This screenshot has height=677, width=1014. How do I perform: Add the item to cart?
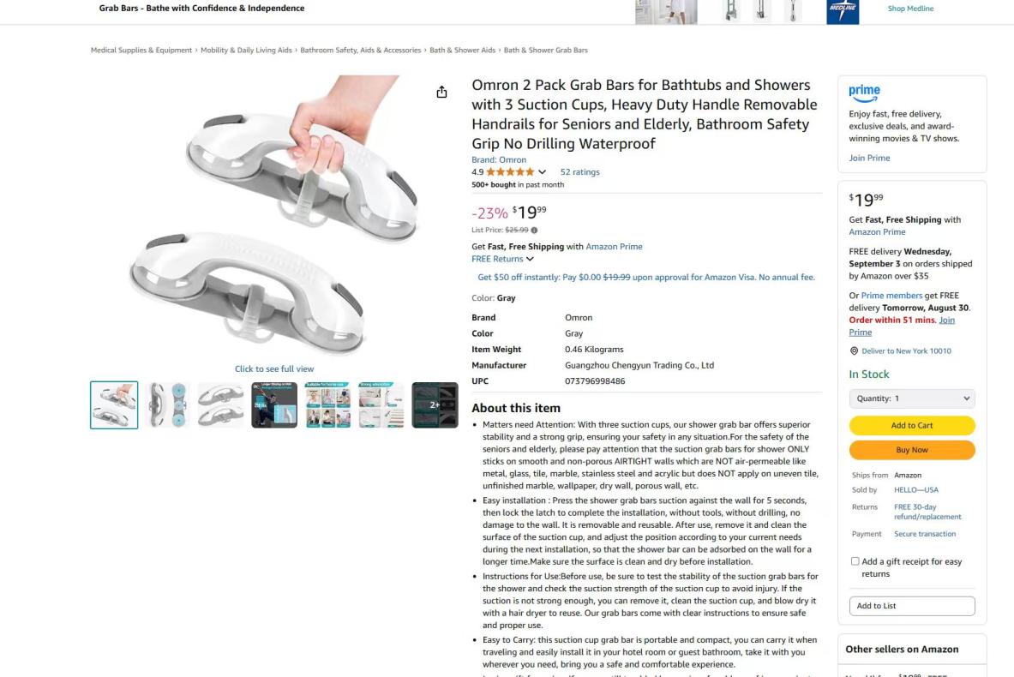click(x=912, y=425)
